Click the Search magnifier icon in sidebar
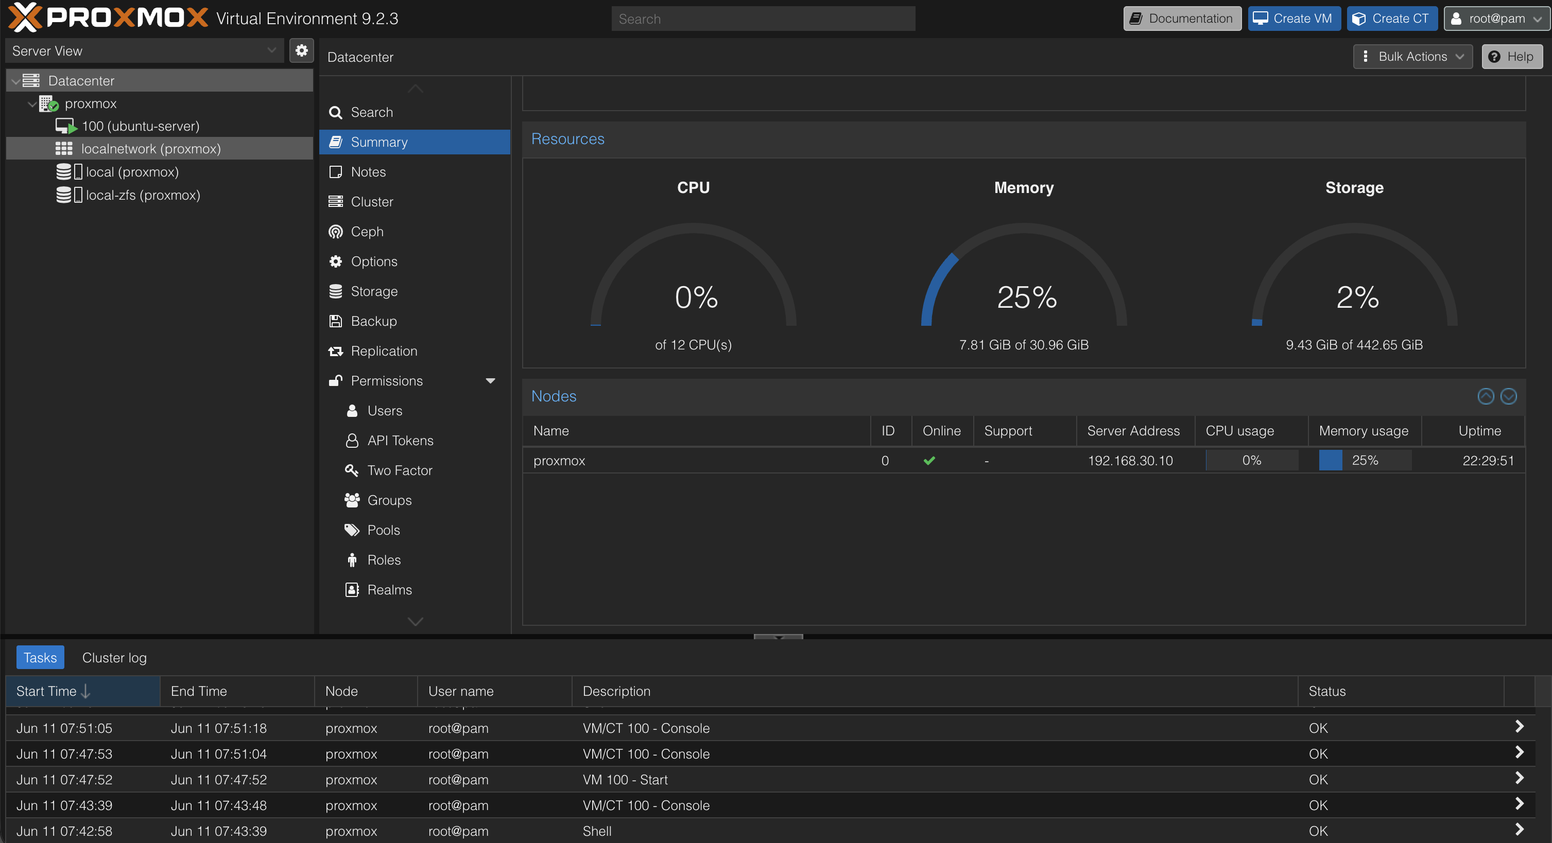This screenshot has height=843, width=1552. [x=336, y=113]
